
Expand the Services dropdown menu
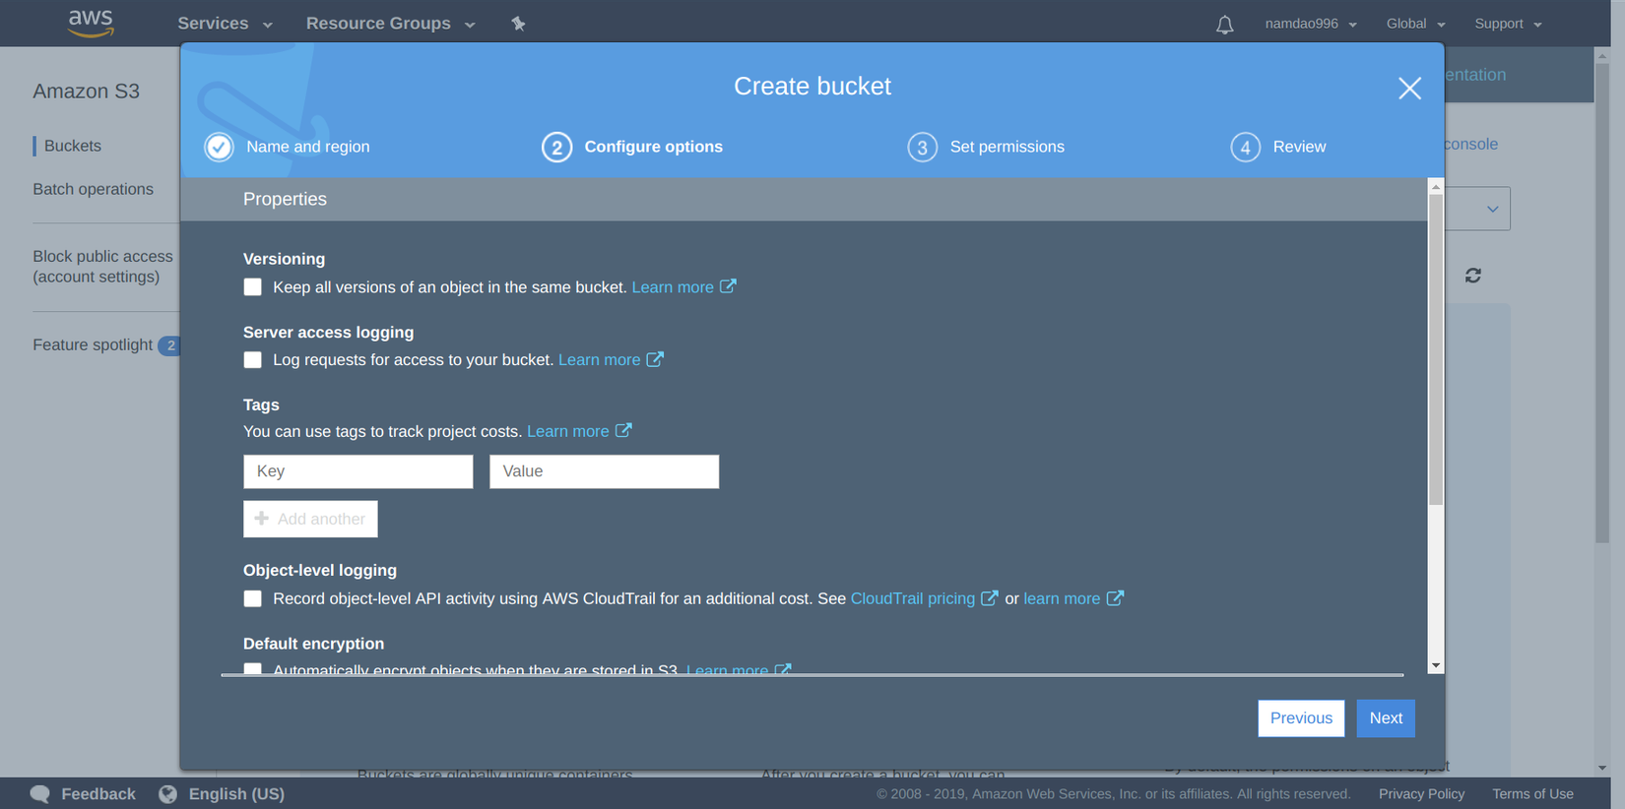[x=225, y=24]
